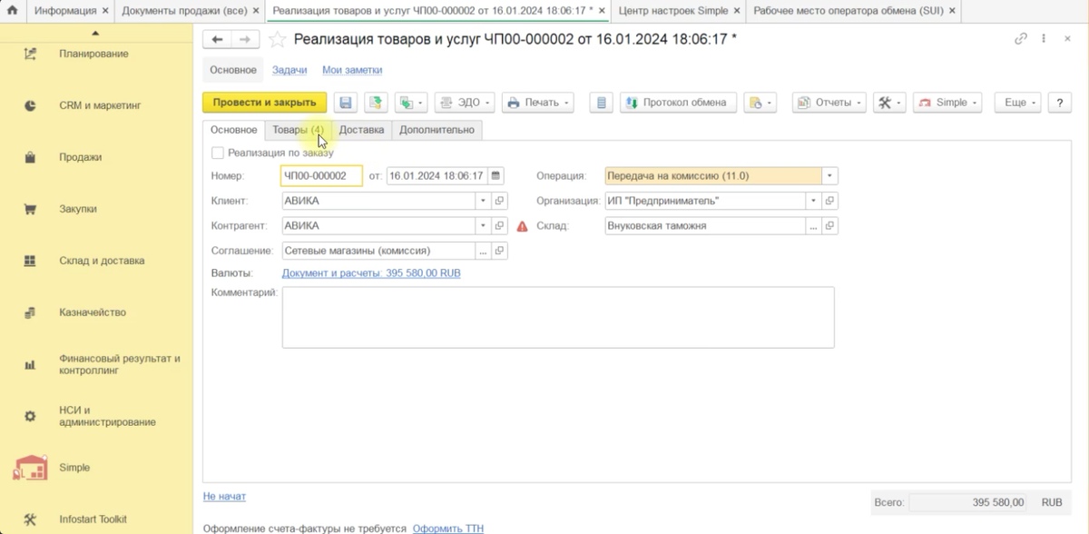The width and height of the screenshot is (1089, 534).
Task: Open Склад record with open icon
Action: 829,225
